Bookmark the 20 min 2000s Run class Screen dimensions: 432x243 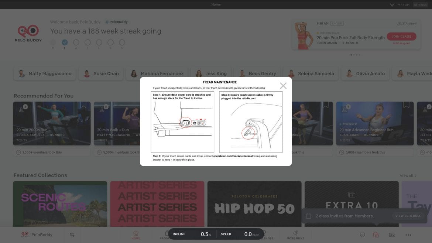[83, 105]
